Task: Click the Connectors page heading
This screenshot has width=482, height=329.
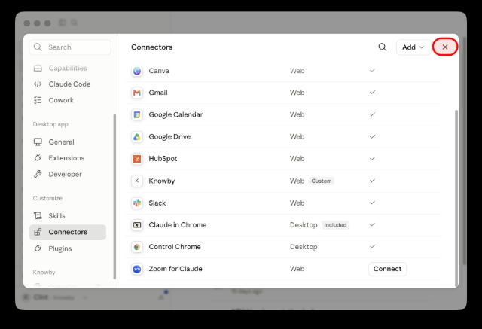Action: pos(152,47)
